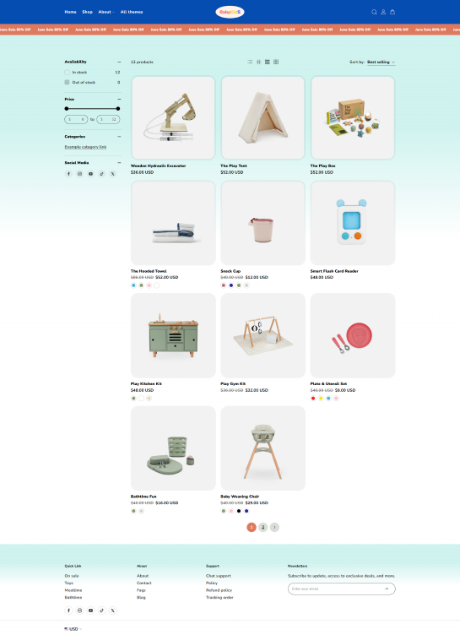Viewport: 460px width, 635px height.
Task: Collapse the Availability filter section
Action: coord(119,62)
